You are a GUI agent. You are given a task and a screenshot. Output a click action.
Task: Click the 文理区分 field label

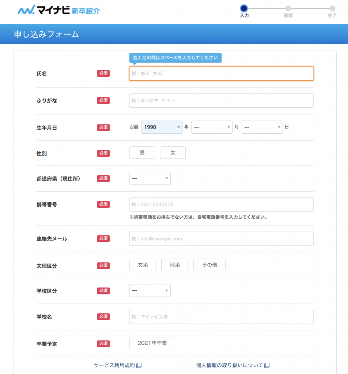47,266
